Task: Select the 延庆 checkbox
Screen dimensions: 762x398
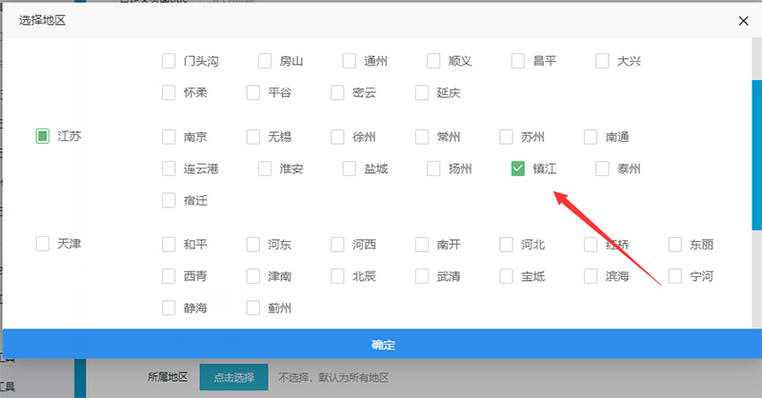Action: click(x=422, y=92)
